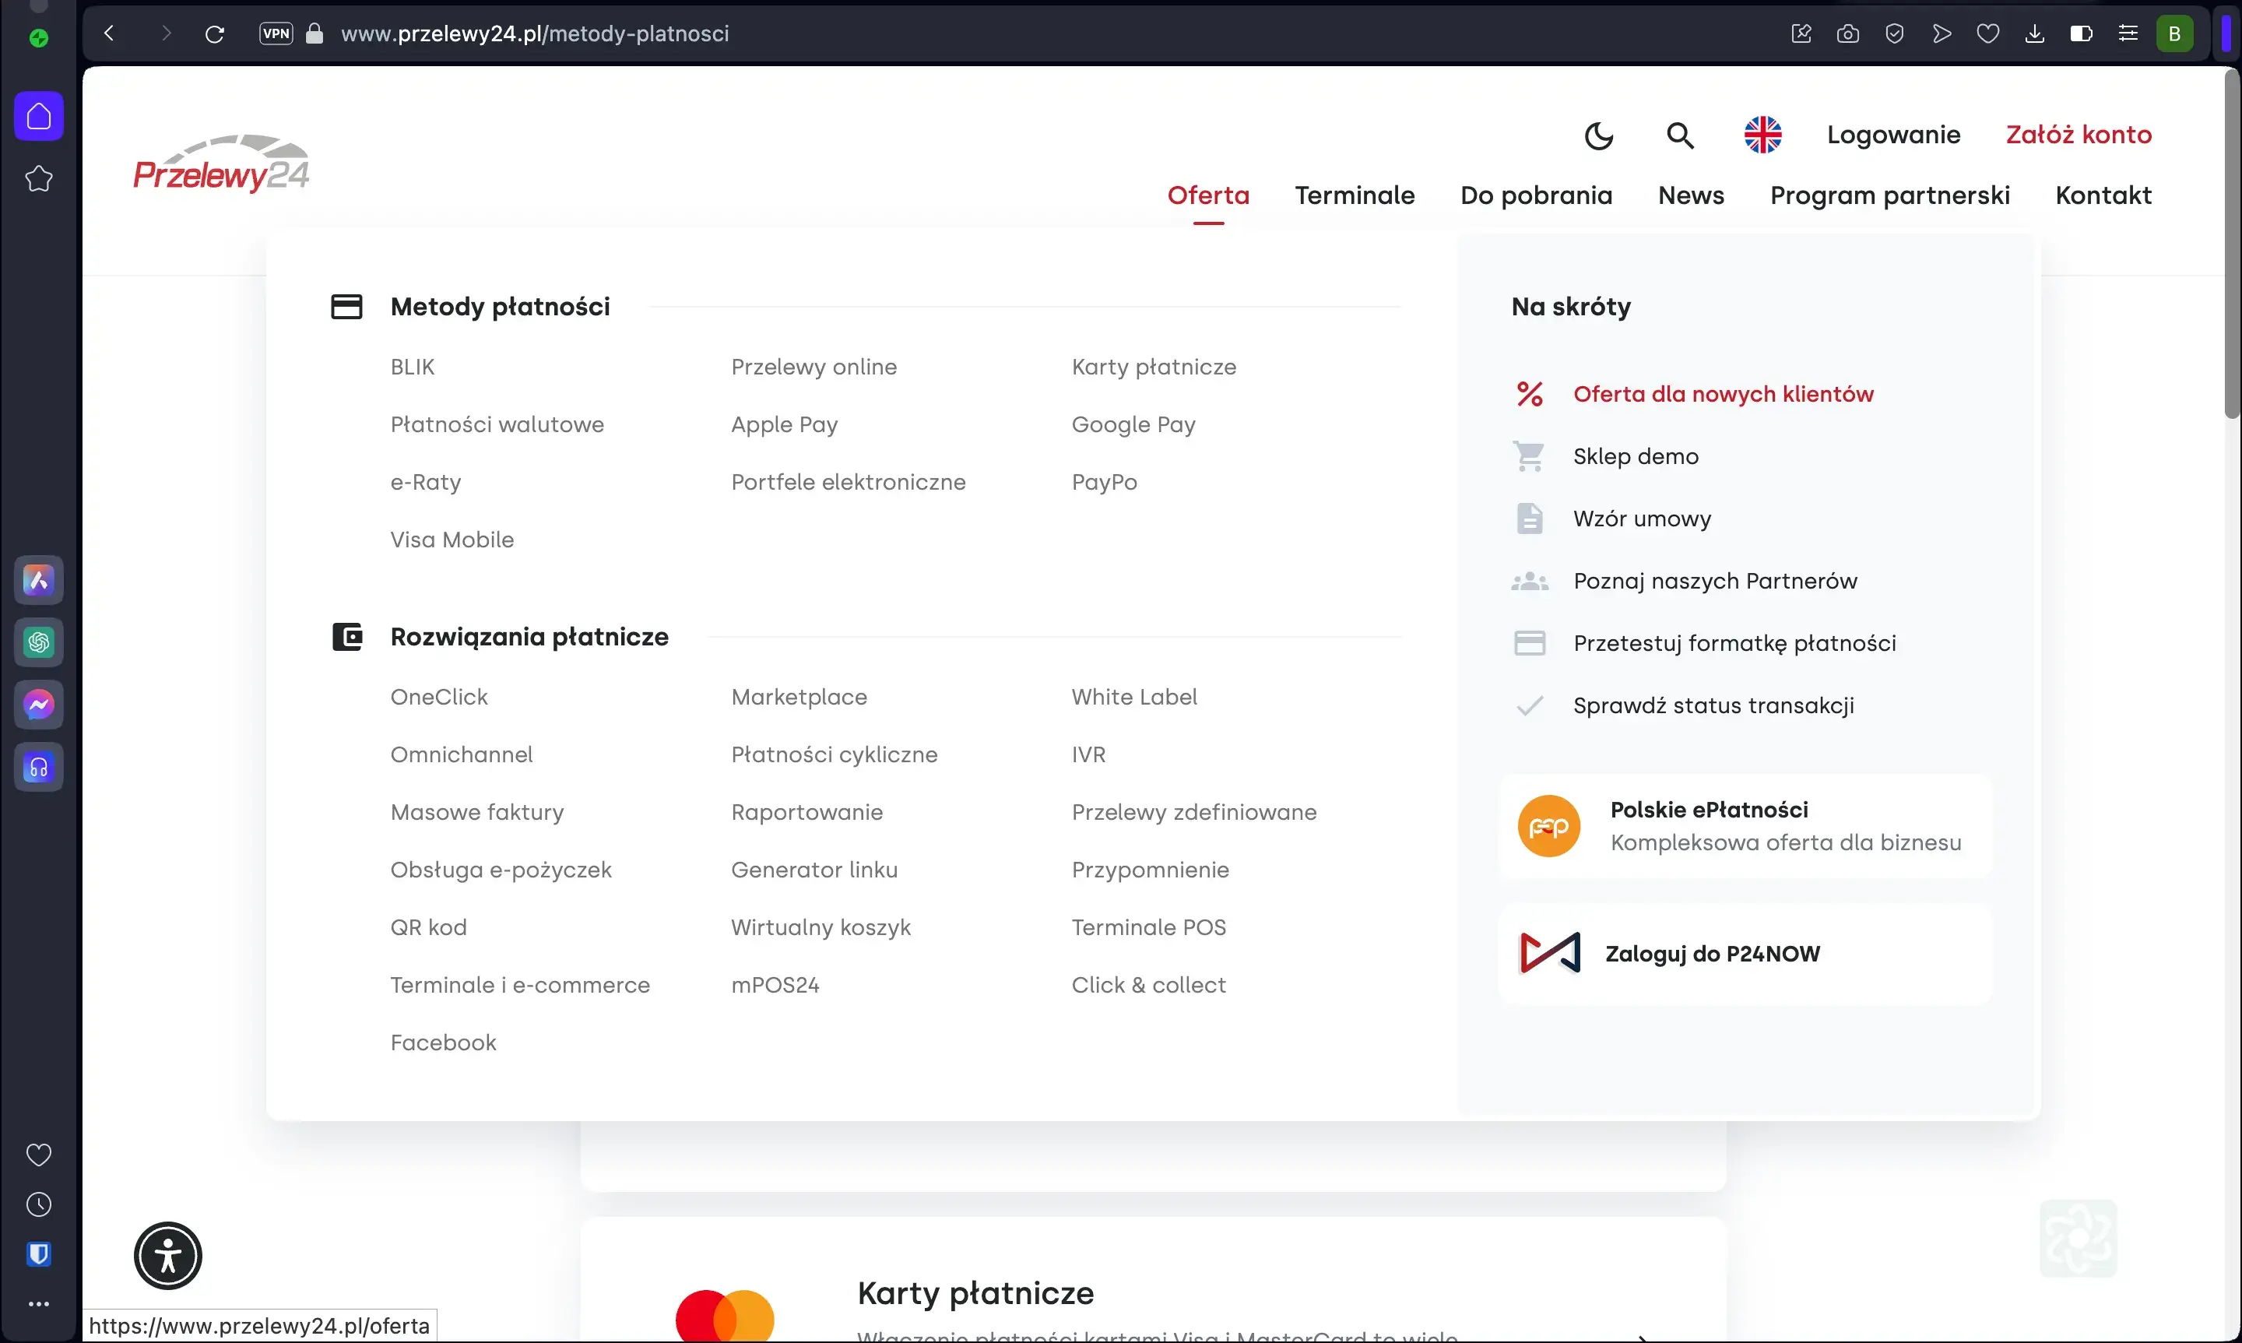Open BLIK payment method
This screenshot has width=2242, height=1343.
[x=413, y=367]
